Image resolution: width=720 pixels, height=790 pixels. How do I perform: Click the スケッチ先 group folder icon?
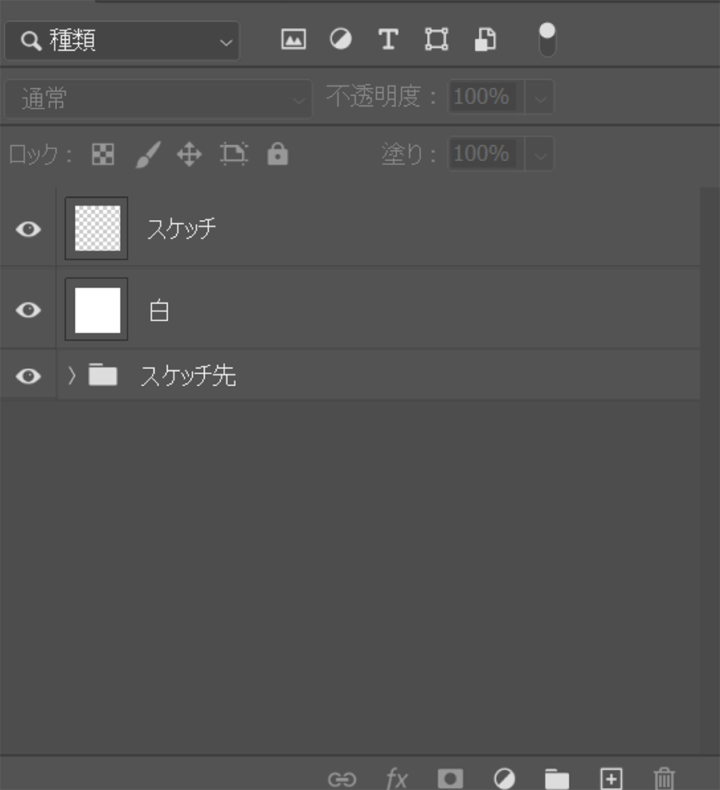pos(102,375)
